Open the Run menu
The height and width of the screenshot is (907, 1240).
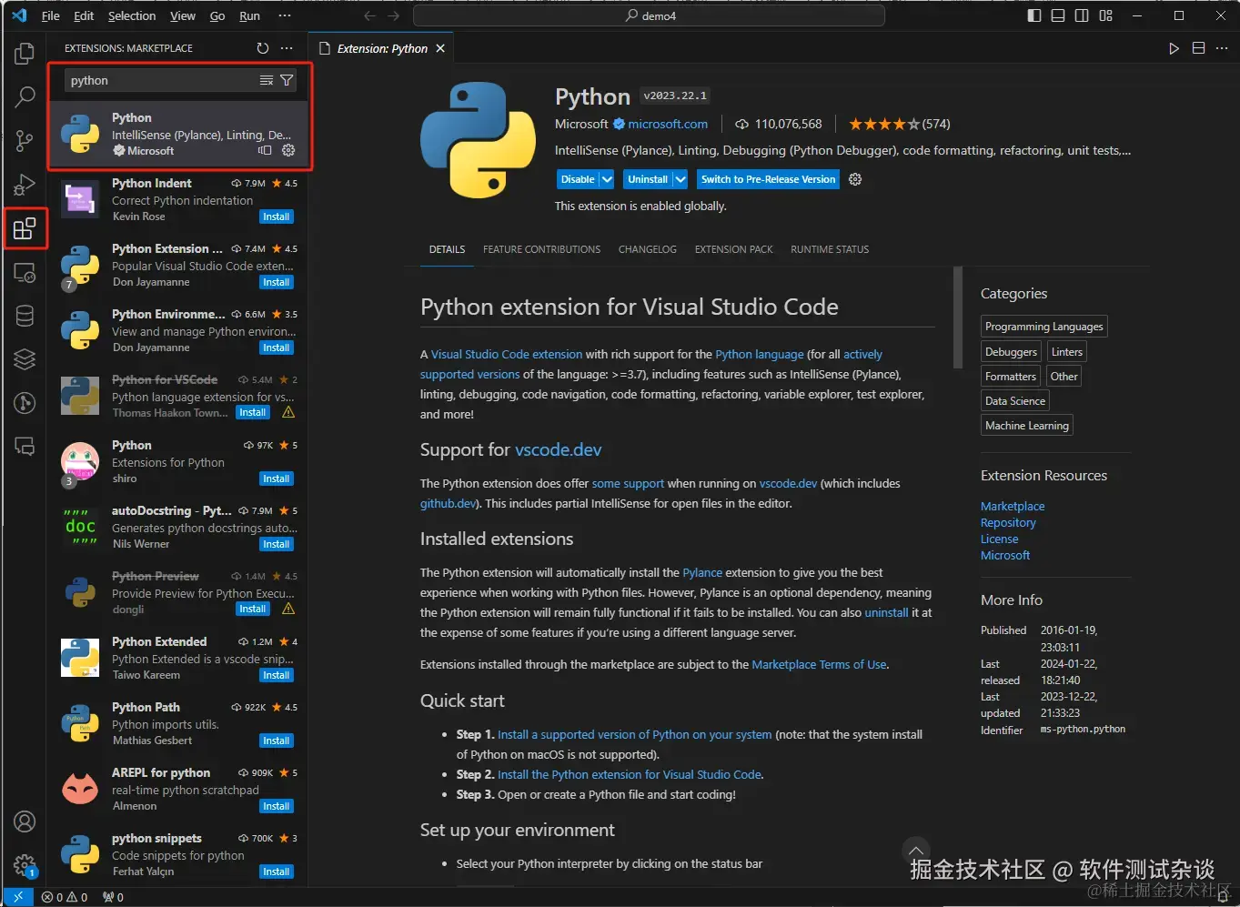click(249, 15)
